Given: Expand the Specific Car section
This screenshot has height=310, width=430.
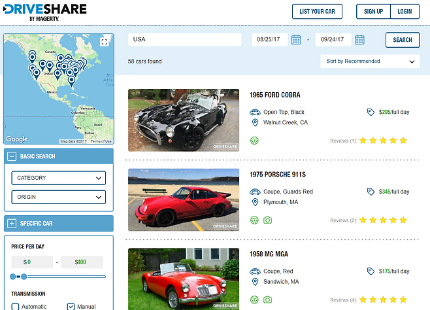Looking at the screenshot, I should click(12, 224).
